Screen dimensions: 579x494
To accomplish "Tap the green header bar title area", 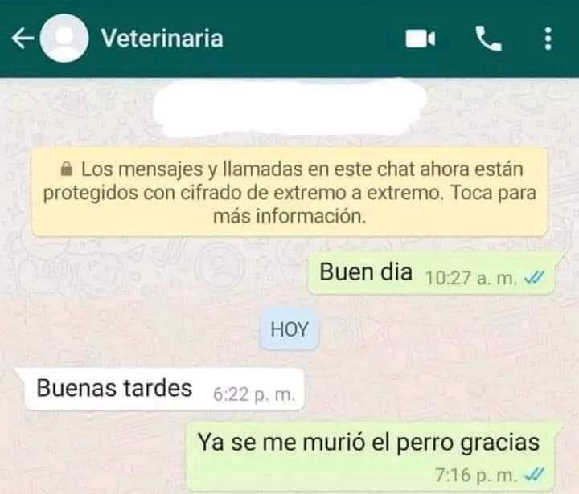I will 162,39.
